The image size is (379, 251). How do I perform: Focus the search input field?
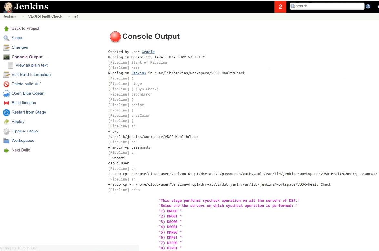pyautogui.click(x=327, y=6)
